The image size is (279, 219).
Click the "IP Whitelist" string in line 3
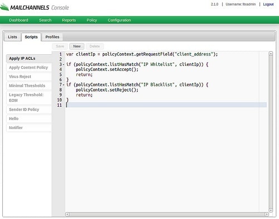(158, 64)
